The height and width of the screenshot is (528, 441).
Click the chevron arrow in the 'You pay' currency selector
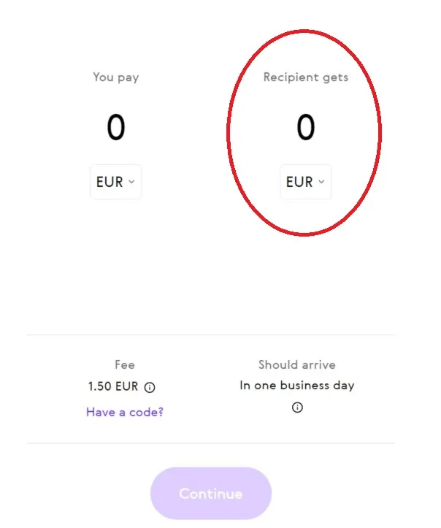[131, 182]
